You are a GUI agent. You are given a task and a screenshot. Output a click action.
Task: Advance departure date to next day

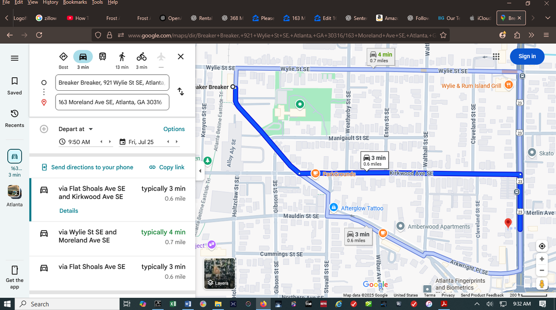pyautogui.click(x=176, y=142)
